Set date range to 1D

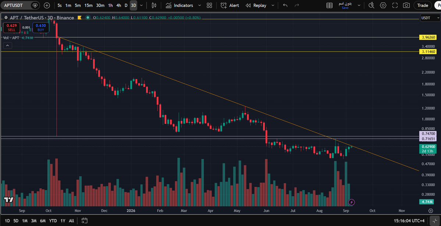point(7,220)
